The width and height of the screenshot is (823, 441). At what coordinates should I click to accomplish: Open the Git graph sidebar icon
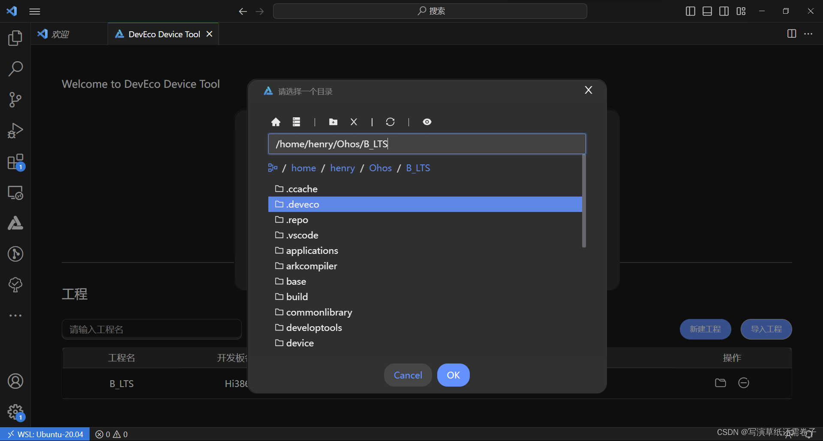tap(15, 254)
